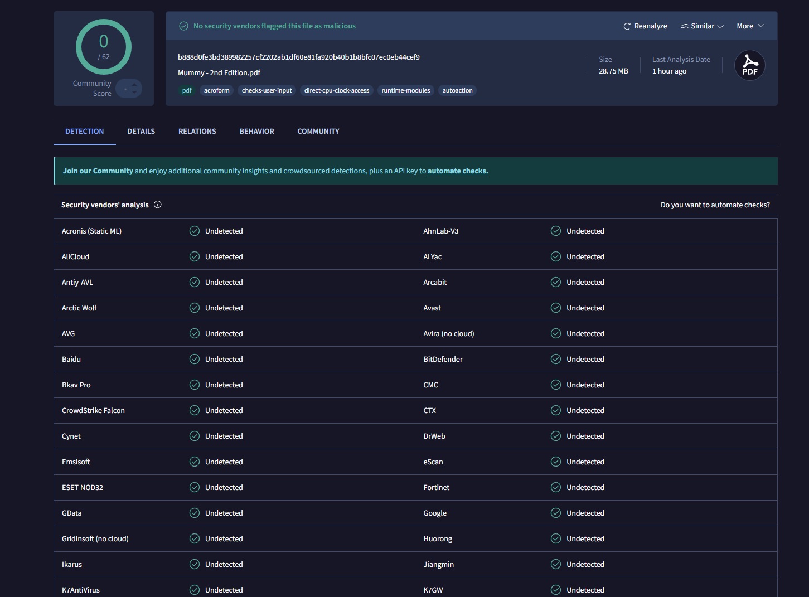
Task: Click the 28.75 MB size value
Action: pos(613,71)
